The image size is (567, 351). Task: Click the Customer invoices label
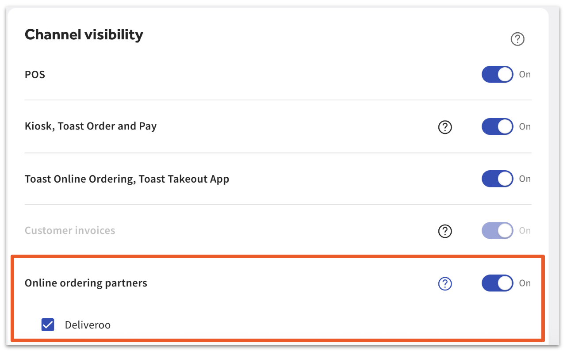[70, 231]
